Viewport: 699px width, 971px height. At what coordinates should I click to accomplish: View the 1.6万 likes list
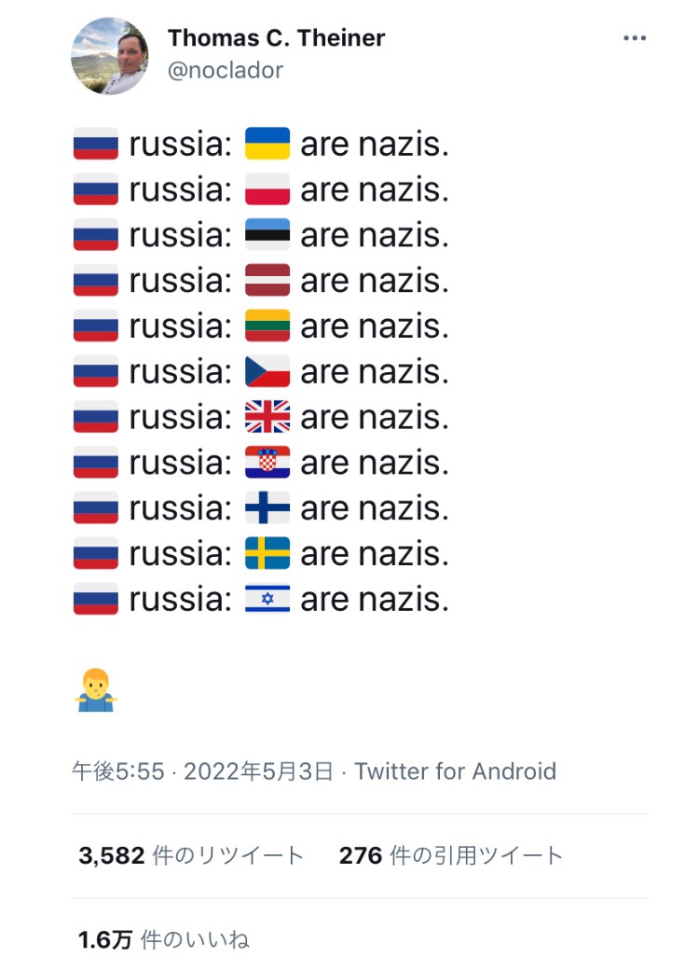(164, 939)
